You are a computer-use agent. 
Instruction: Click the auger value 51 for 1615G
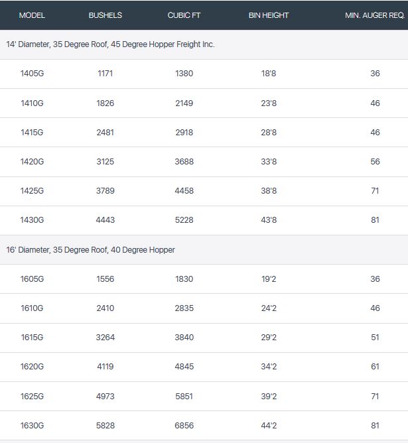tap(375, 338)
